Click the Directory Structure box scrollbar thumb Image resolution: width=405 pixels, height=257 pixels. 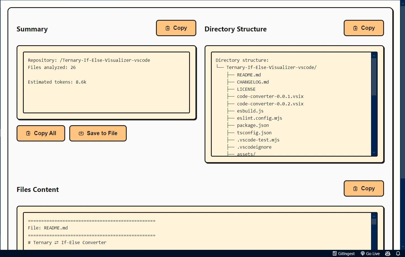click(x=374, y=77)
